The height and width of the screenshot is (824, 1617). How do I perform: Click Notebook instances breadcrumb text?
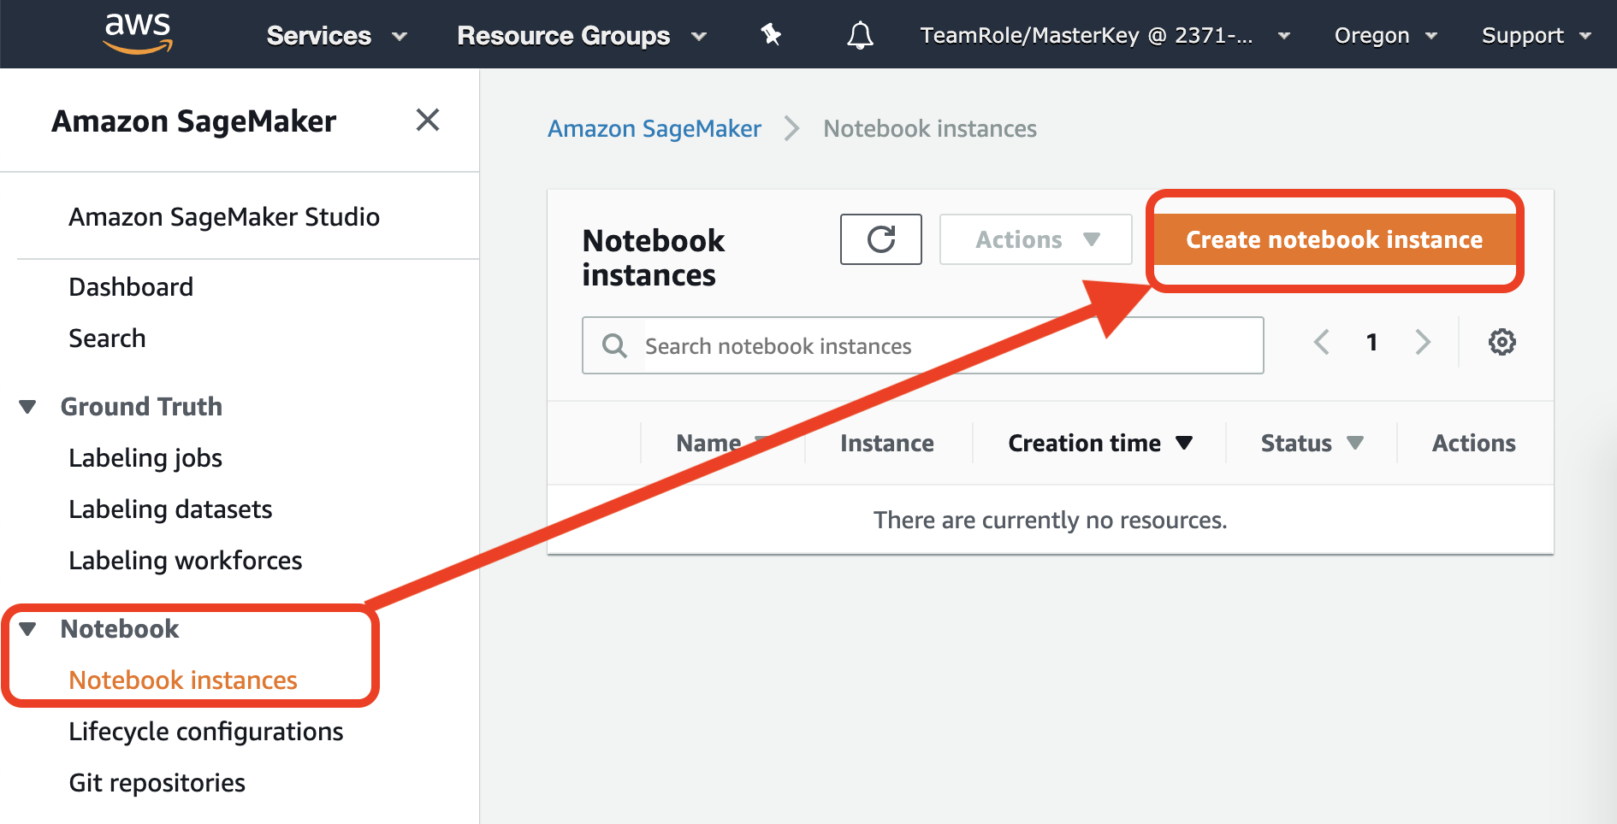coord(930,128)
